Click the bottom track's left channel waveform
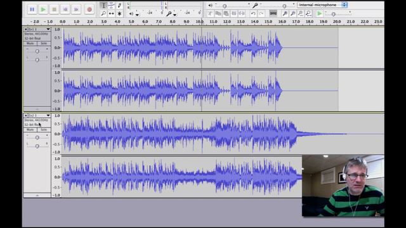Viewport: 406px width, 228px height. click(223, 134)
